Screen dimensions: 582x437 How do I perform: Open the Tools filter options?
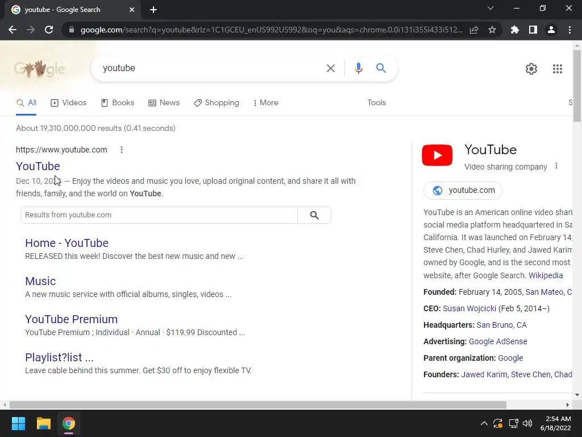point(376,103)
